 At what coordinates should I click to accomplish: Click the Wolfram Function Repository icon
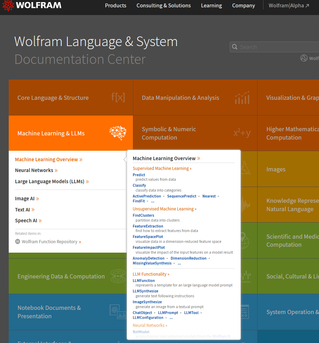click(17, 241)
